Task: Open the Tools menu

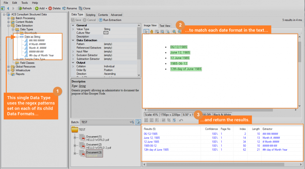Action: 24,3
